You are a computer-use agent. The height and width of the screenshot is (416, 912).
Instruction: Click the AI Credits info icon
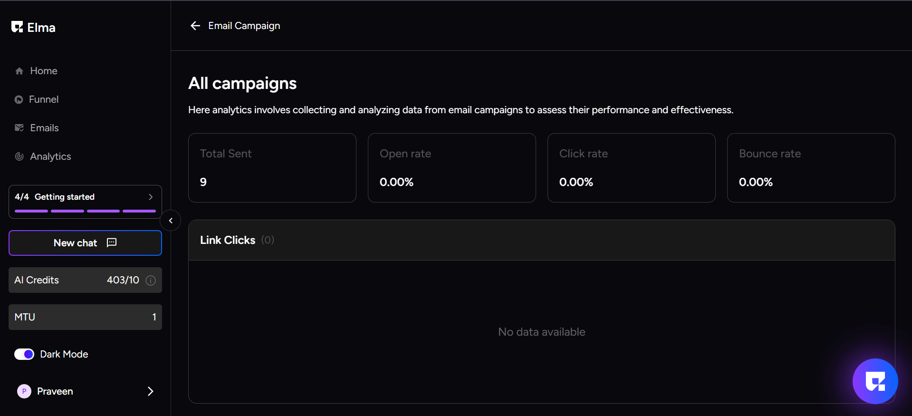[151, 281]
